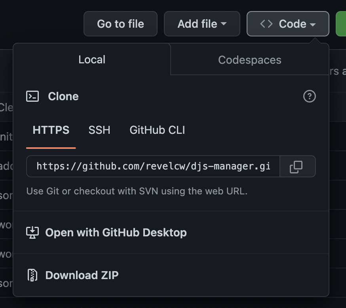This screenshot has width=346, height=308.
Task: Click the 'Use Git or checkout with SVN' text
Action: tap(137, 191)
